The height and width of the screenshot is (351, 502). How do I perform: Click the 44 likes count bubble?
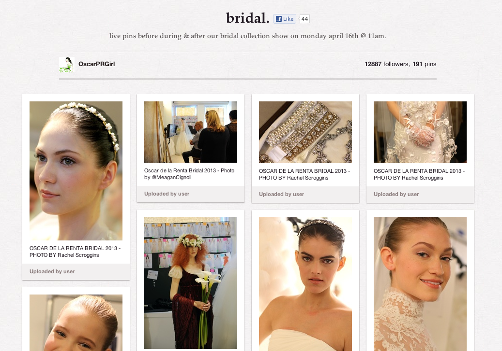pos(304,19)
